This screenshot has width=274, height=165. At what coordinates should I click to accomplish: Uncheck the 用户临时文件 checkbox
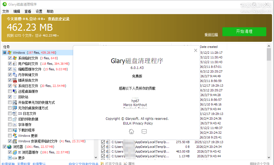point(10,64)
